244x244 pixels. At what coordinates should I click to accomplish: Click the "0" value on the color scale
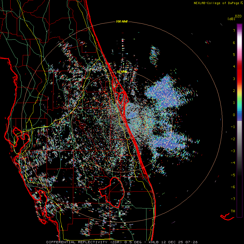(x=234, y=115)
